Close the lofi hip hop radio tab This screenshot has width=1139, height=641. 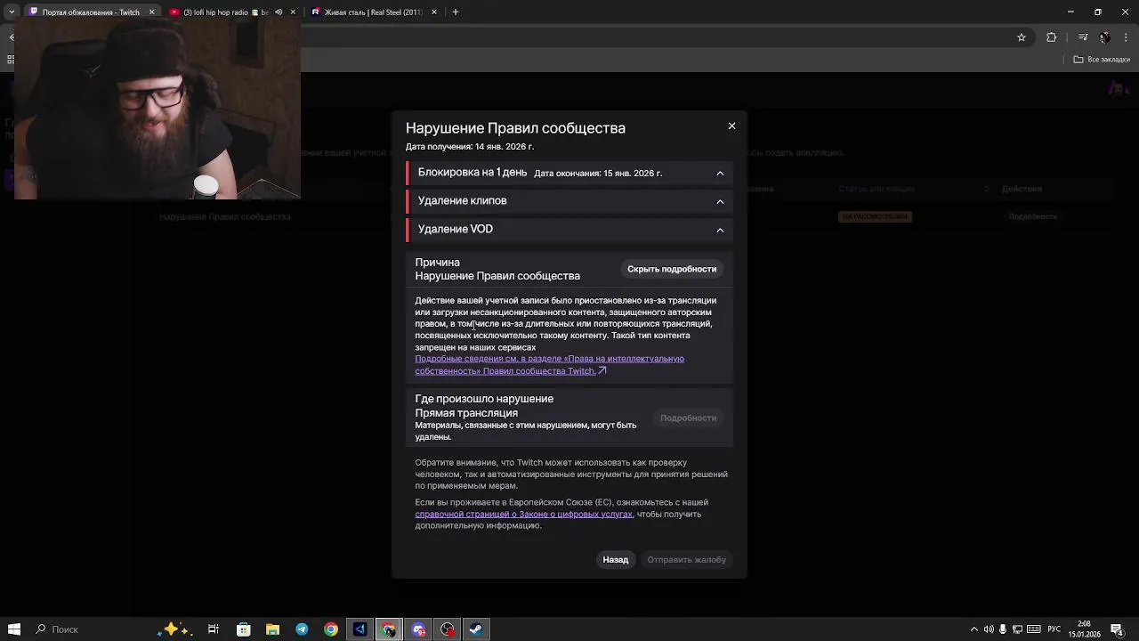coord(293,12)
